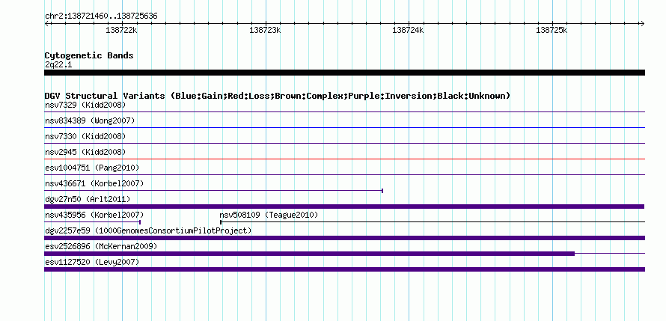Click the chr2:138721460..138725636 coordinate label
The image size is (666, 321).
pos(101,16)
